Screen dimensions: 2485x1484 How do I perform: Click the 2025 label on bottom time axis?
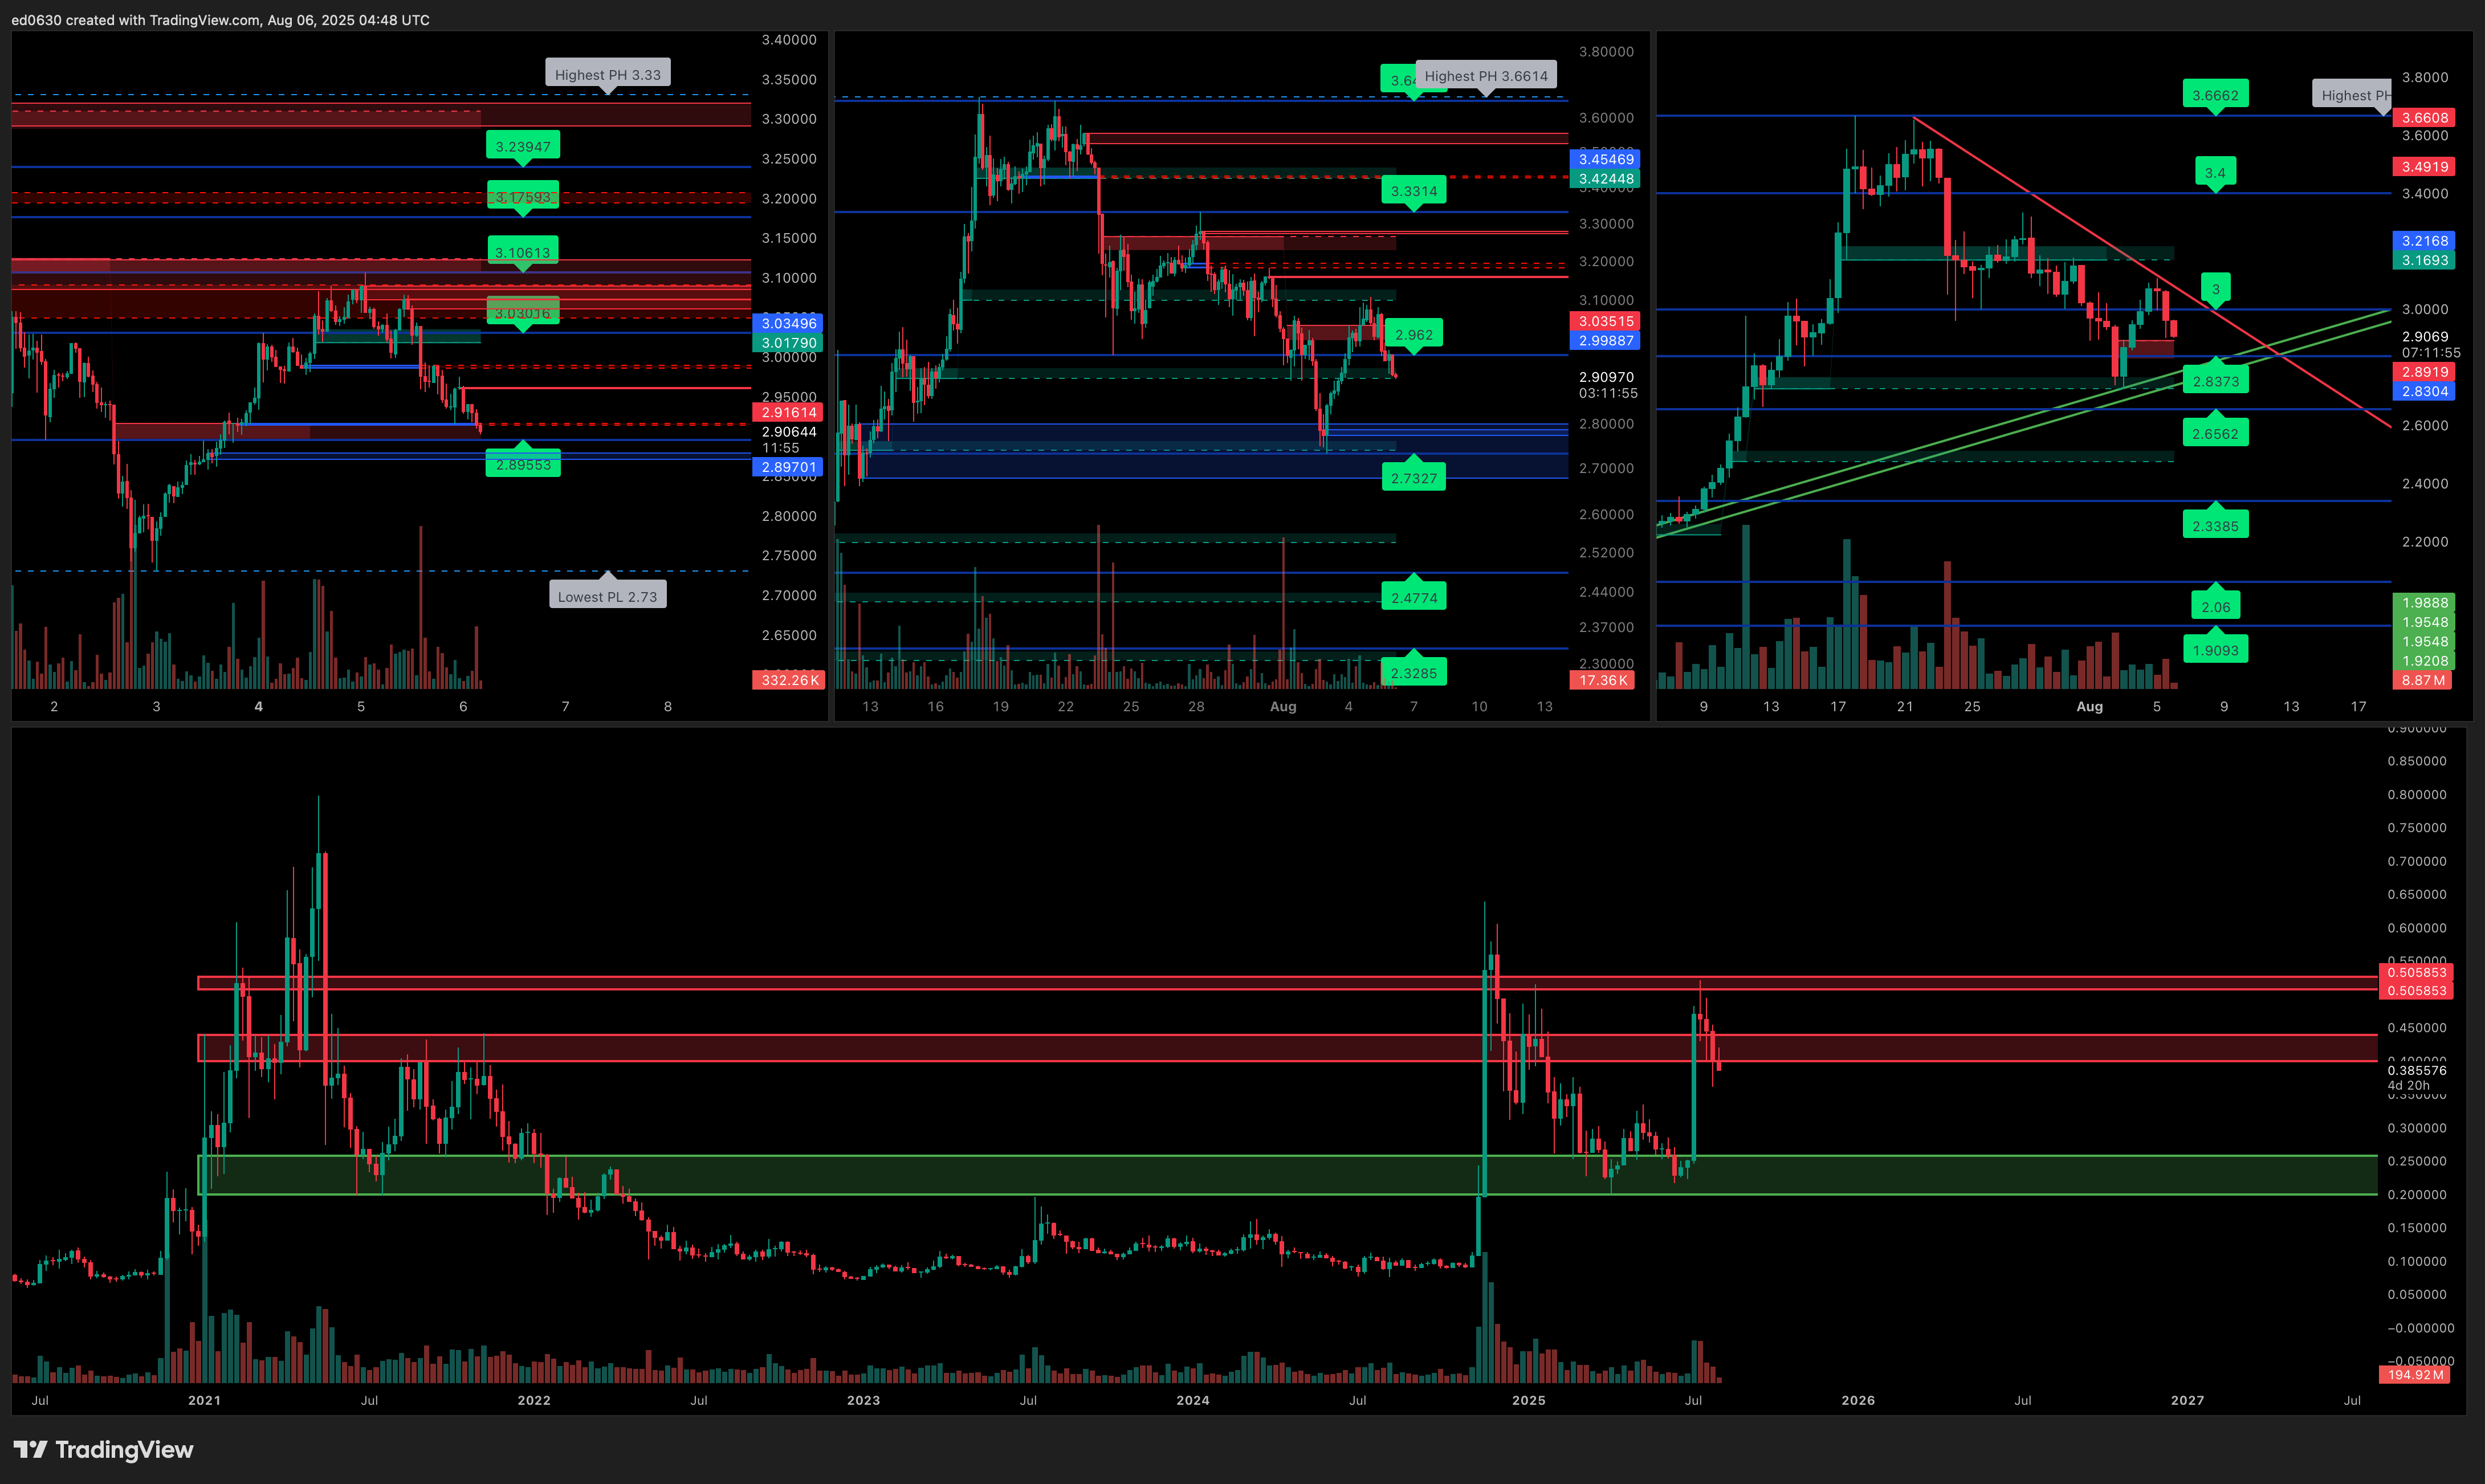pos(1529,1400)
